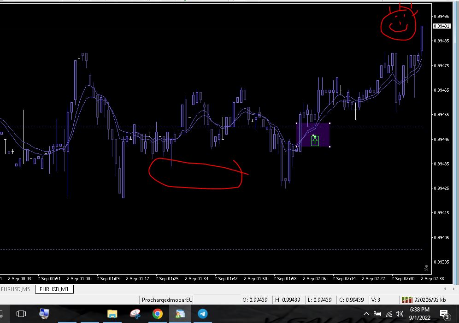
Task: Click the 0.99435 price scale label
Action: [441, 164]
